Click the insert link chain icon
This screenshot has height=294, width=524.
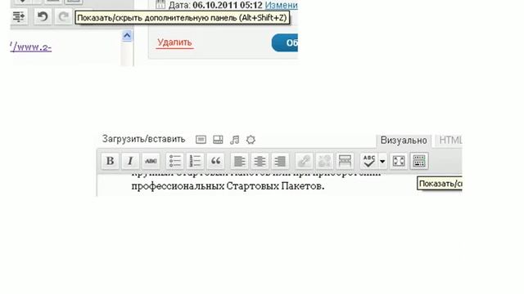(x=304, y=161)
